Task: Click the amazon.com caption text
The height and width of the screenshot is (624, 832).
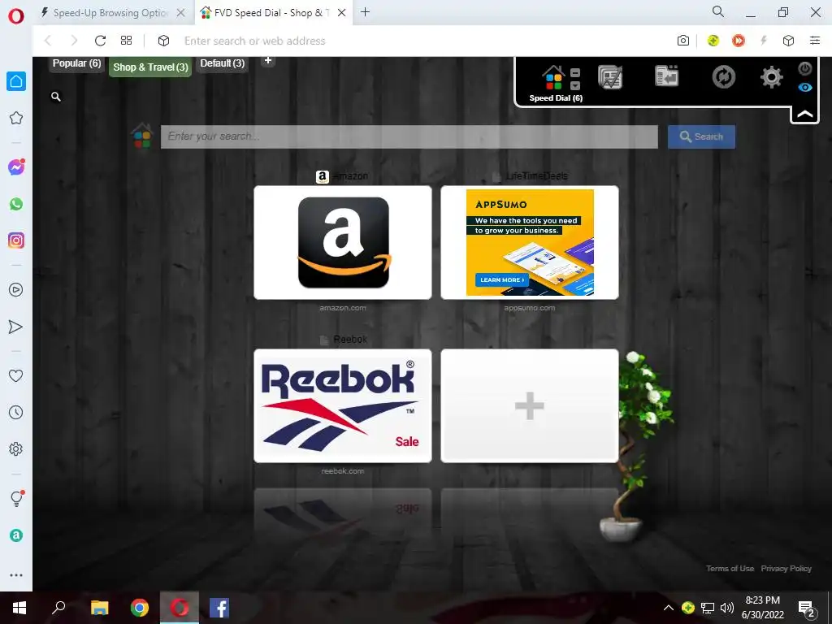Action: pos(343,308)
